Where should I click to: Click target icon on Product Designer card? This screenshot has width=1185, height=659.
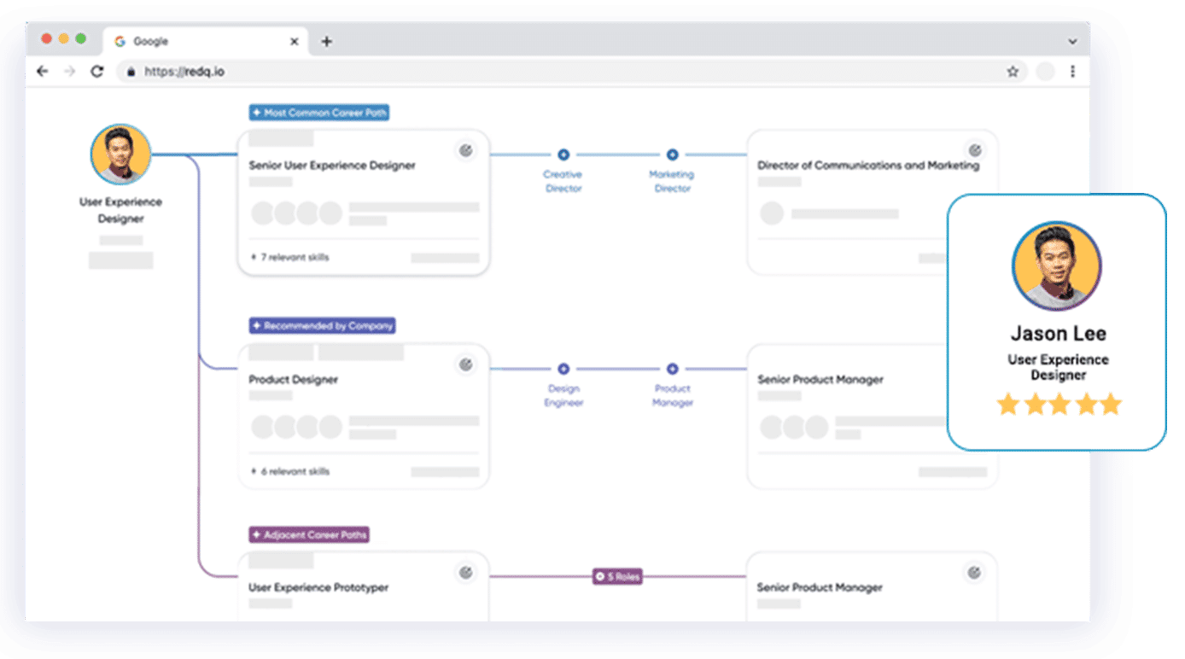465,364
